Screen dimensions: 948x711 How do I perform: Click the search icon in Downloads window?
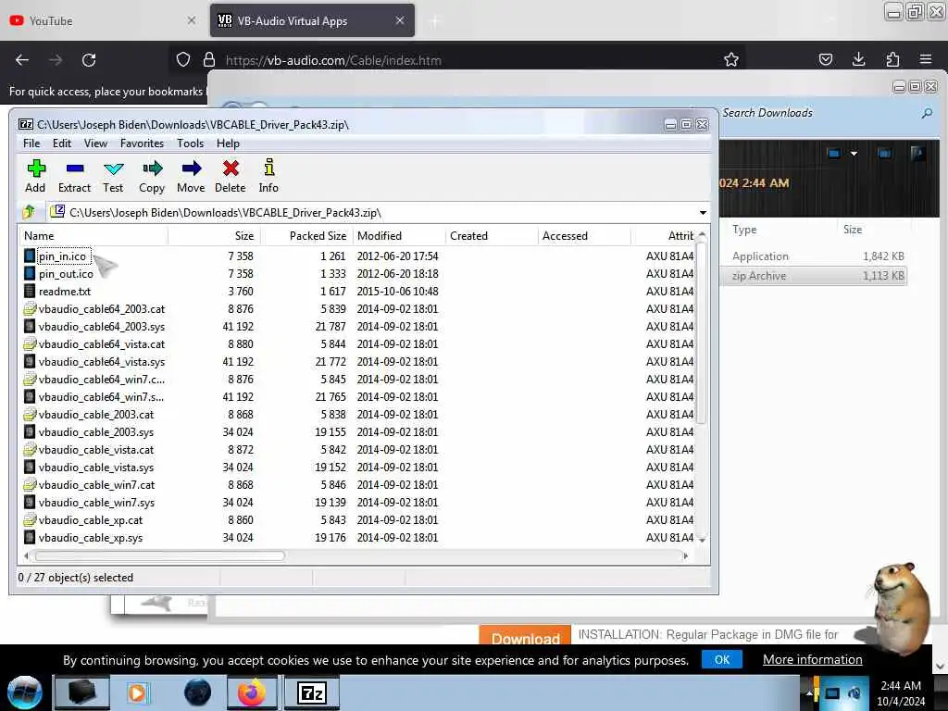[927, 113]
